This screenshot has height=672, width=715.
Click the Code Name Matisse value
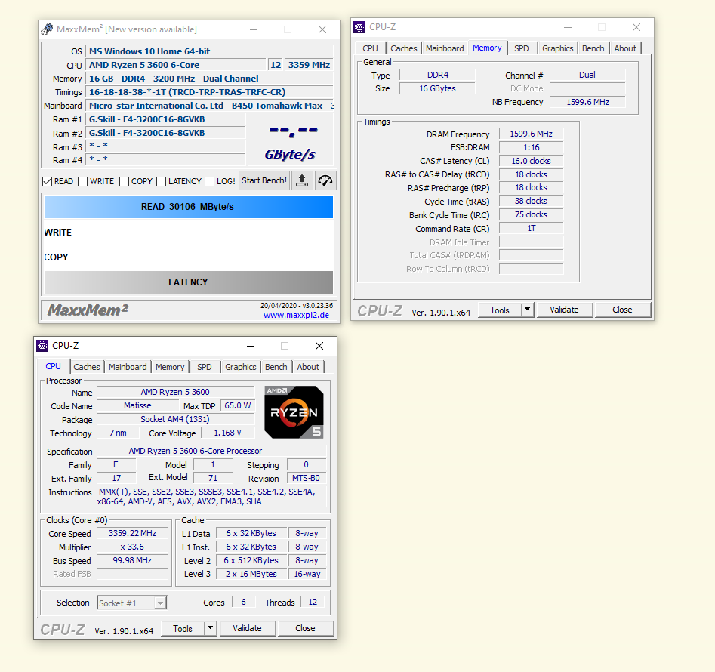point(137,405)
